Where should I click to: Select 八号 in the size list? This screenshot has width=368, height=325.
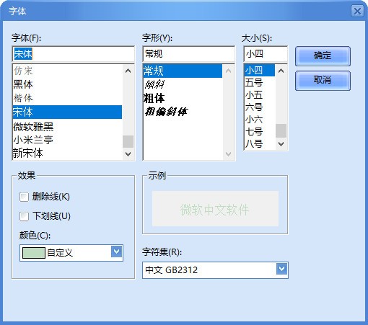(260, 144)
